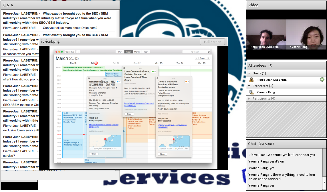Viewport: 327px width, 192px height.
Task: Open the blue calendar color dropdown on Nespresso popup
Action: tap(118, 82)
